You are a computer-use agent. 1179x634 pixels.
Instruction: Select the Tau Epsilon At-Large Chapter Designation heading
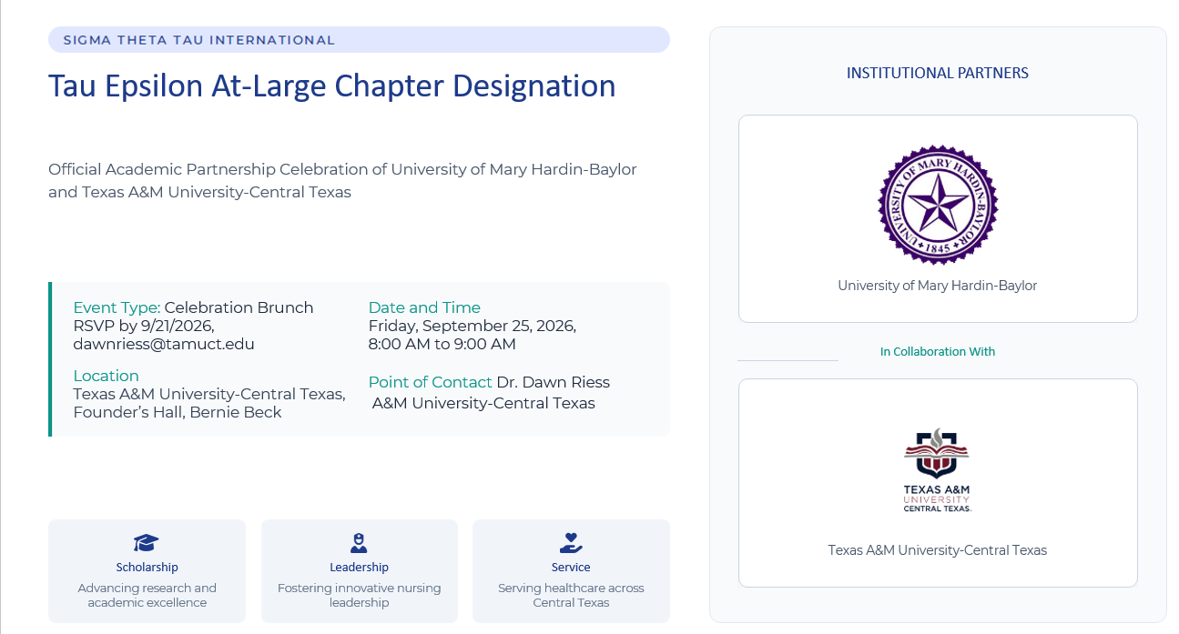[x=332, y=86]
